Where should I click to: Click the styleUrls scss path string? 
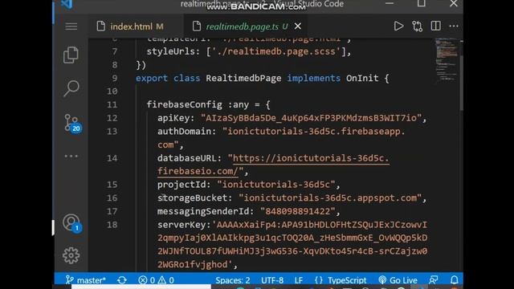(x=275, y=51)
